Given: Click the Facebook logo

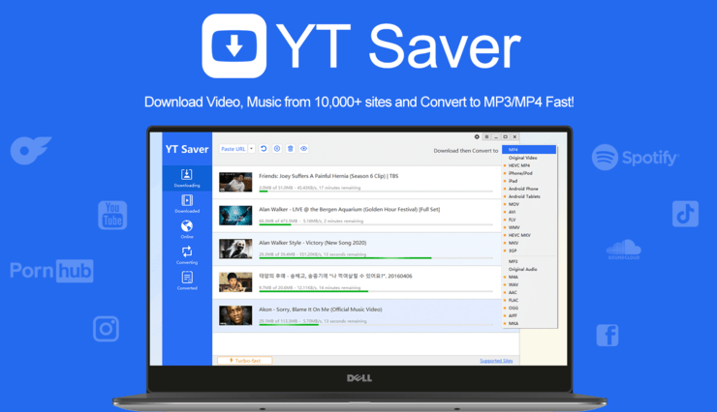Looking at the screenshot, I should pos(608,336).
